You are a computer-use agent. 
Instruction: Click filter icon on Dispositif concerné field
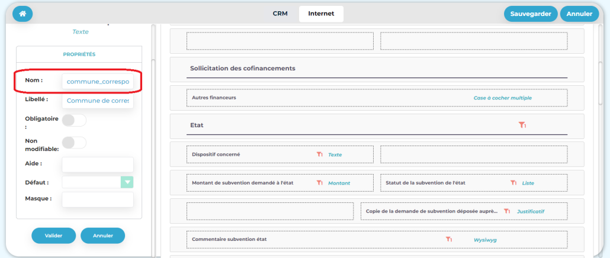coord(320,154)
